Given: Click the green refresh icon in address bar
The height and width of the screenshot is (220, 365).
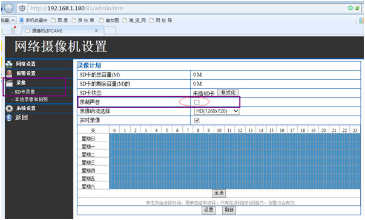Looking at the screenshot, I should click(350, 8).
